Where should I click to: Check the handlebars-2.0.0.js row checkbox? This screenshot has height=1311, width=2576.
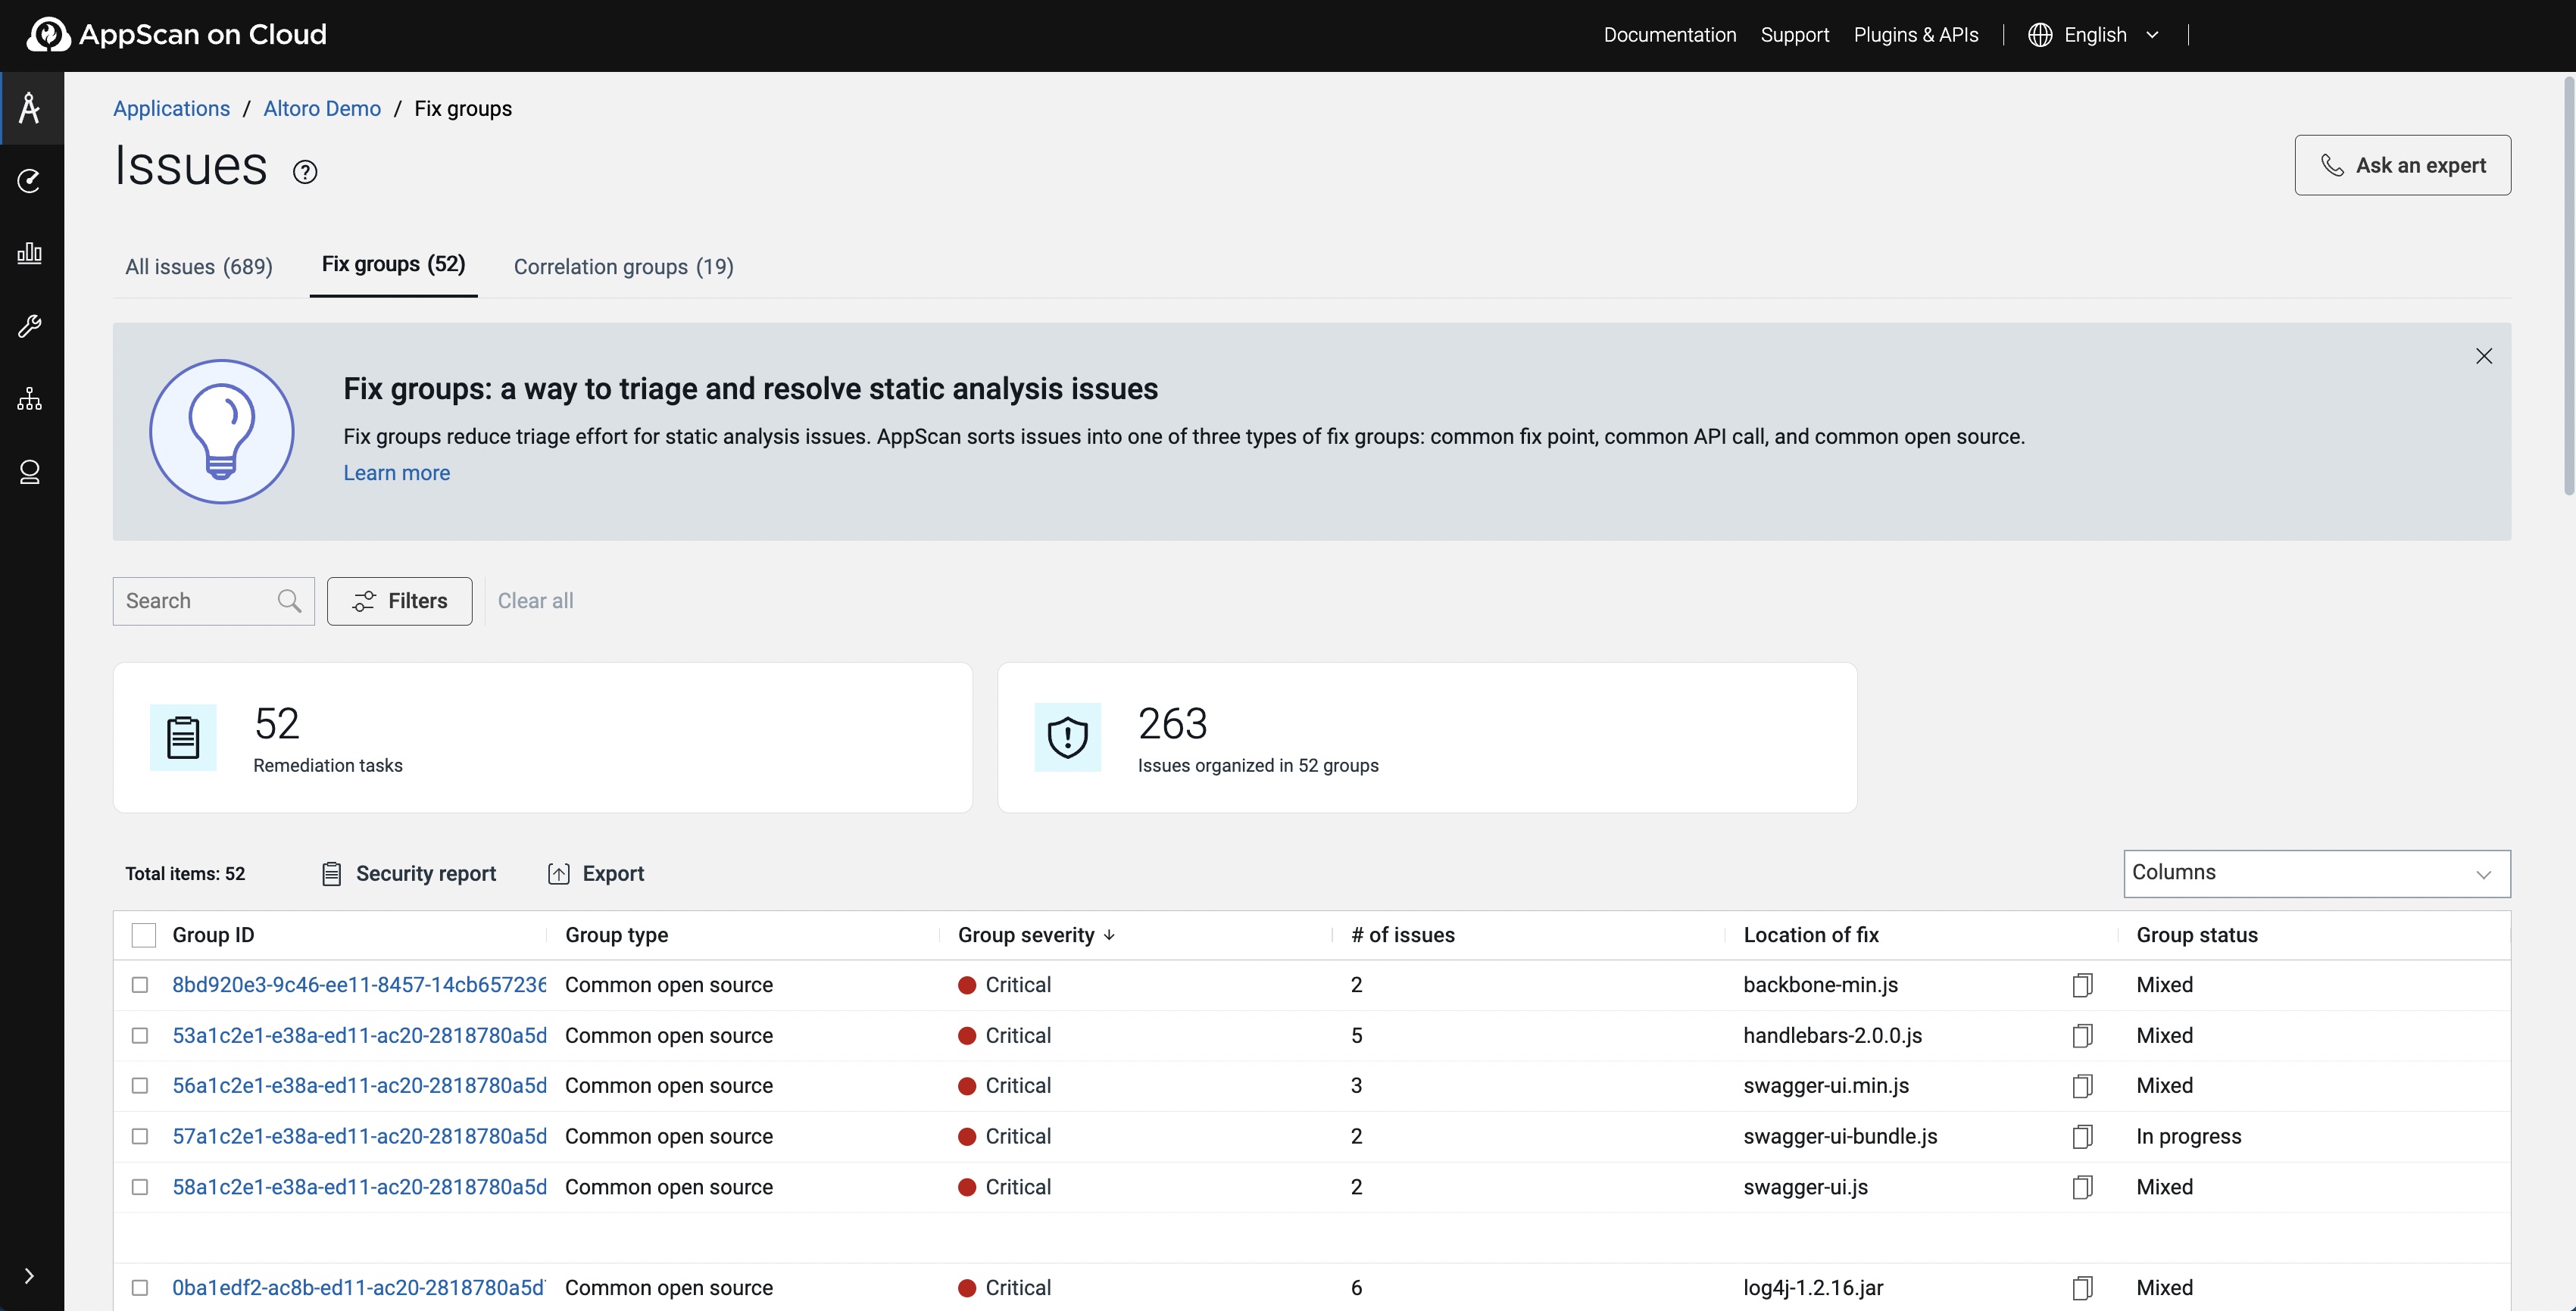pos(140,1036)
